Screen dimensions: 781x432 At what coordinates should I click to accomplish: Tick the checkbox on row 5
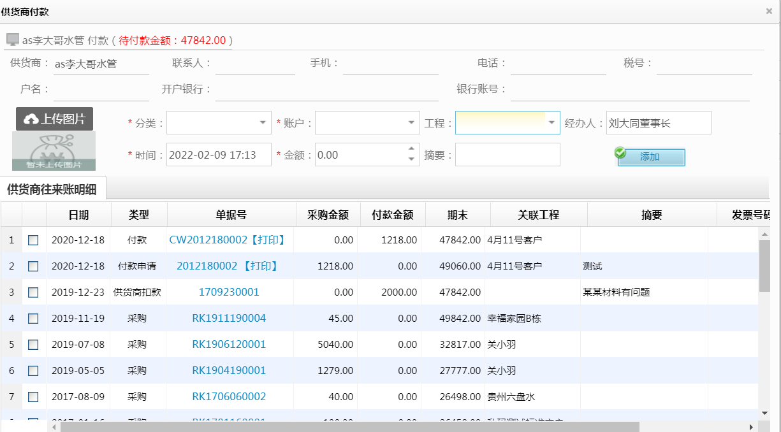pyautogui.click(x=33, y=345)
